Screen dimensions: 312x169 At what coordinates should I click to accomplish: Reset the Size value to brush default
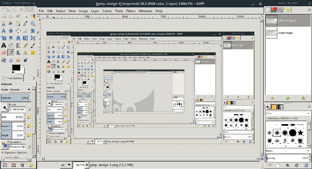(29, 117)
